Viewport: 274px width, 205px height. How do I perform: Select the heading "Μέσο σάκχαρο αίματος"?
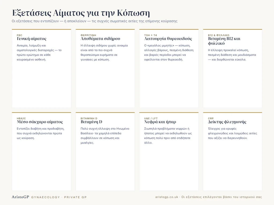point(40,122)
